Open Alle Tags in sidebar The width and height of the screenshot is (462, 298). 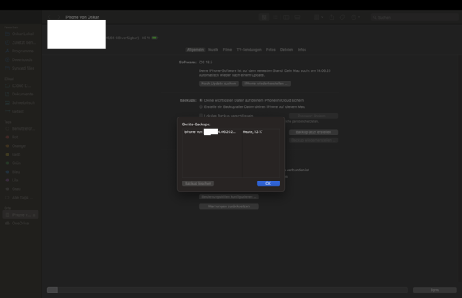[20, 197]
